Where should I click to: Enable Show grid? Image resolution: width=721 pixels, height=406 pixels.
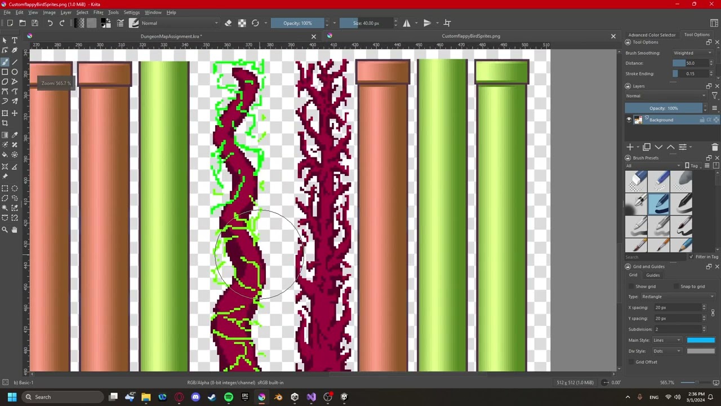(630, 286)
